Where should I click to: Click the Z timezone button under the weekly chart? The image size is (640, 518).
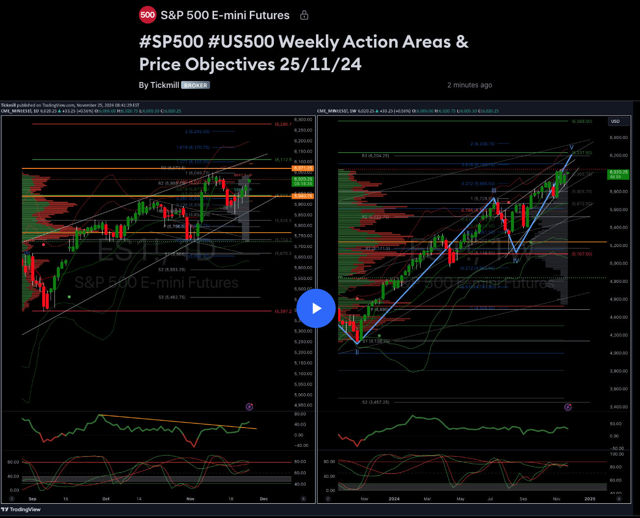[328, 499]
